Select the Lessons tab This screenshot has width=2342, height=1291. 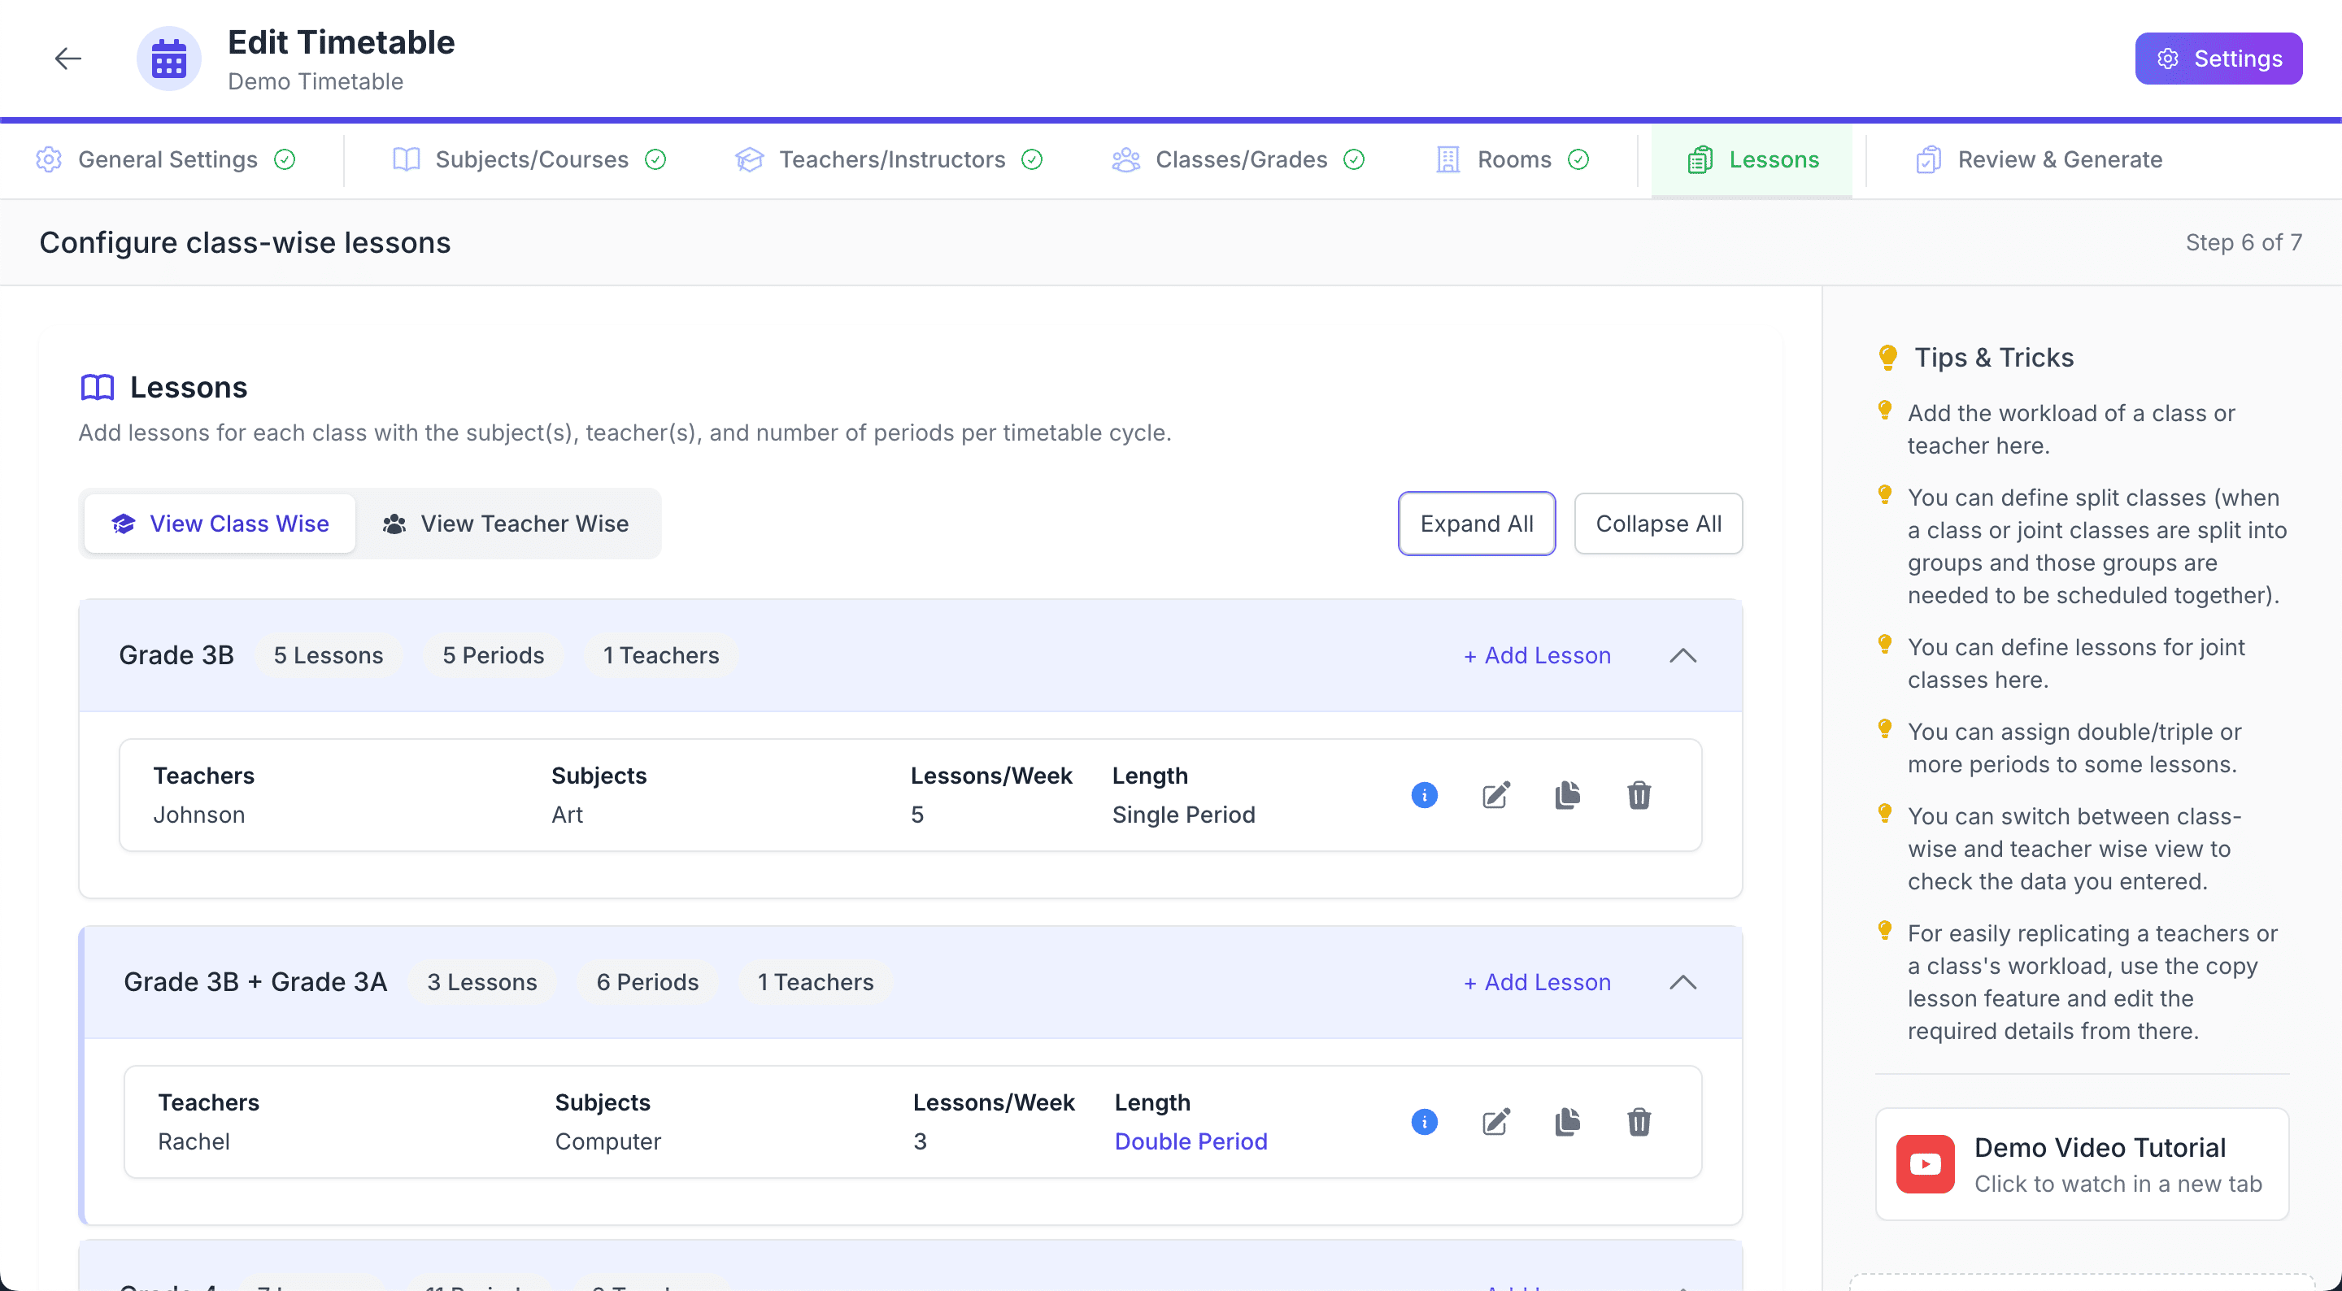tap(1751, 160)
